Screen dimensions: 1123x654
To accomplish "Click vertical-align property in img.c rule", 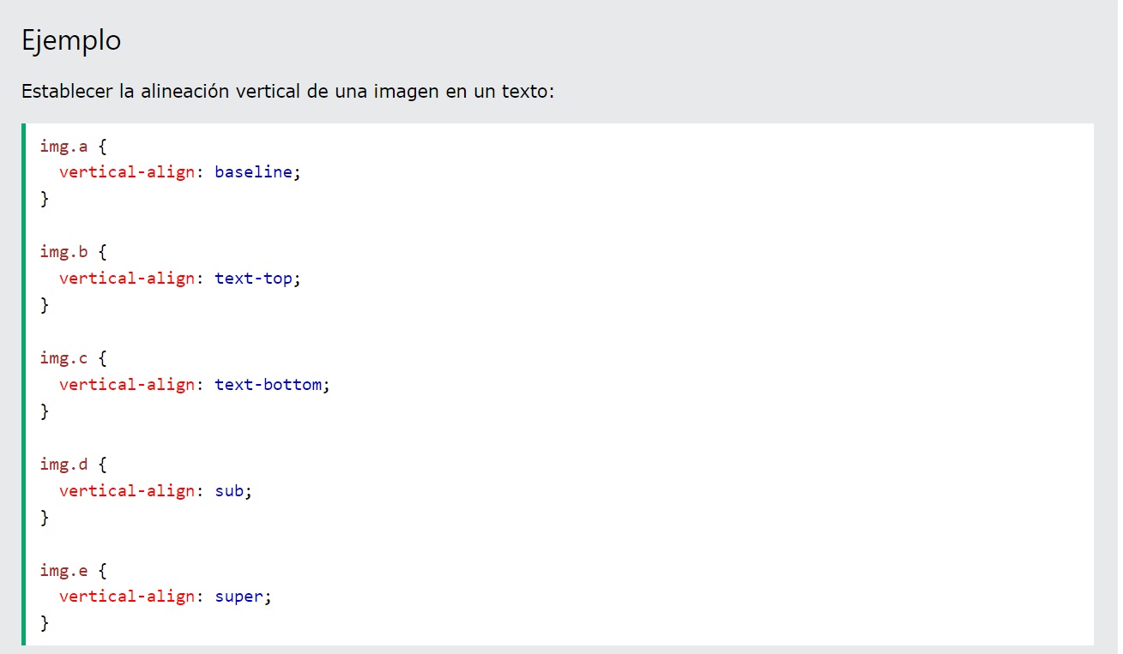I will 127,385.
